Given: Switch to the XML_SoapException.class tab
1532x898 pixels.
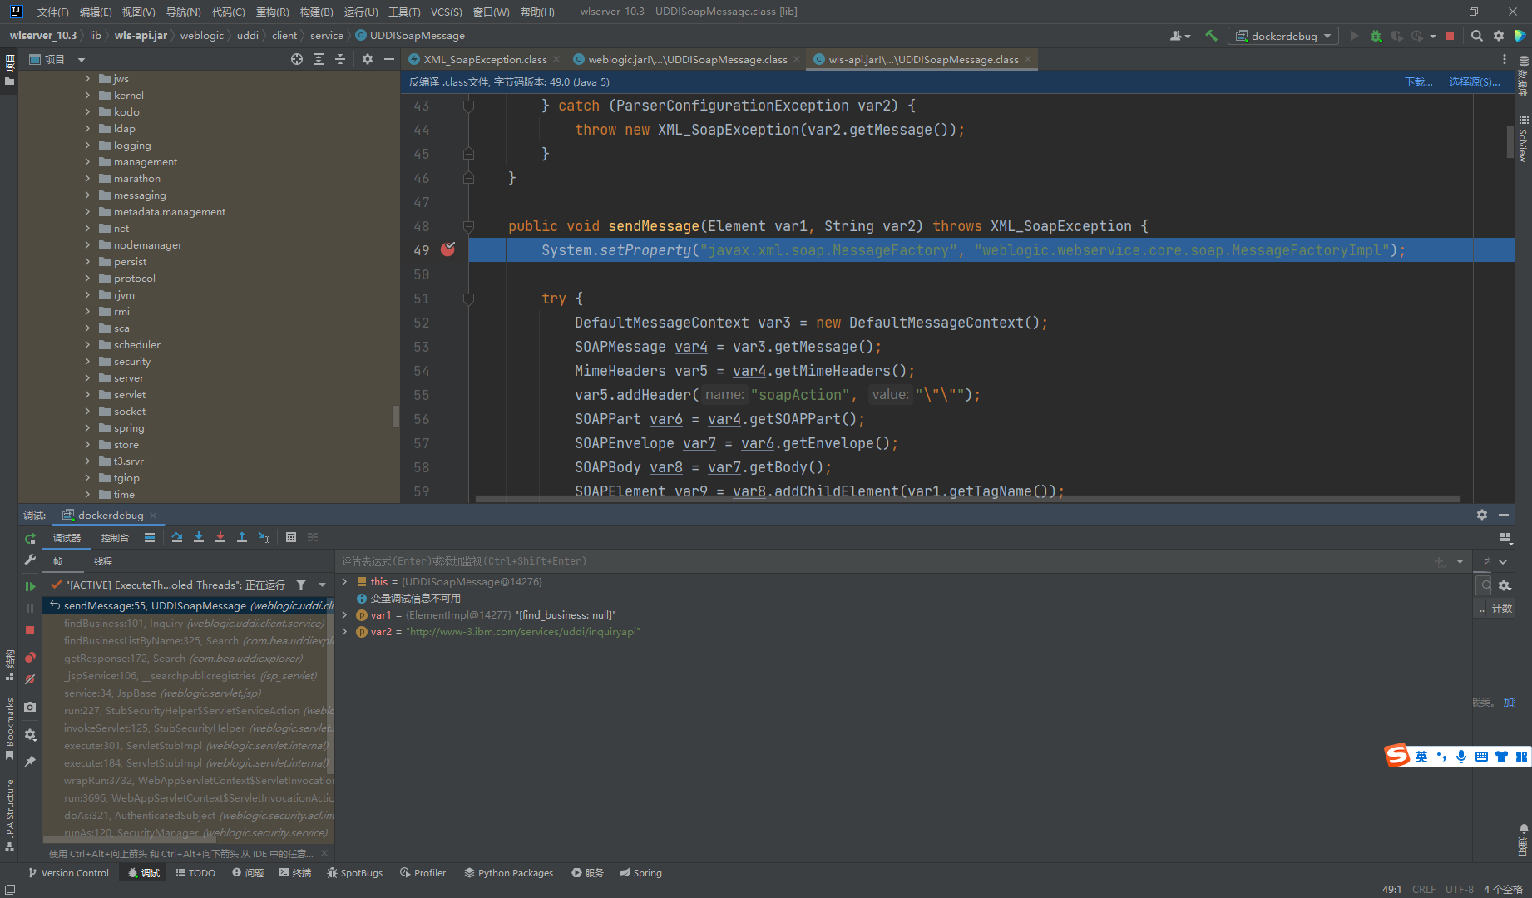Looking at the screenshot, I should [x=485, y=59].
